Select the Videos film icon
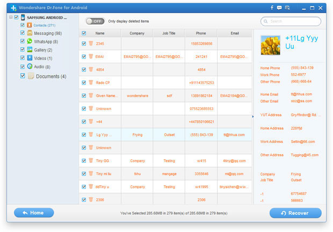The height and width of the screenshot is (232, 333). pyautogui.click(x=30, y=58)
